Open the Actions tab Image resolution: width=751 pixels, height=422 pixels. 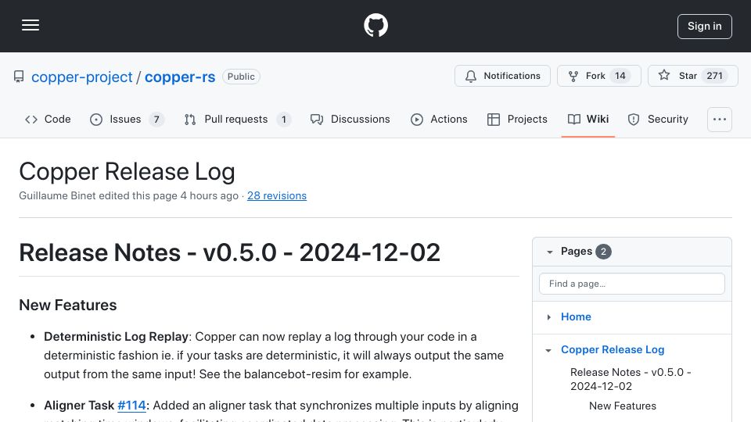439,119
